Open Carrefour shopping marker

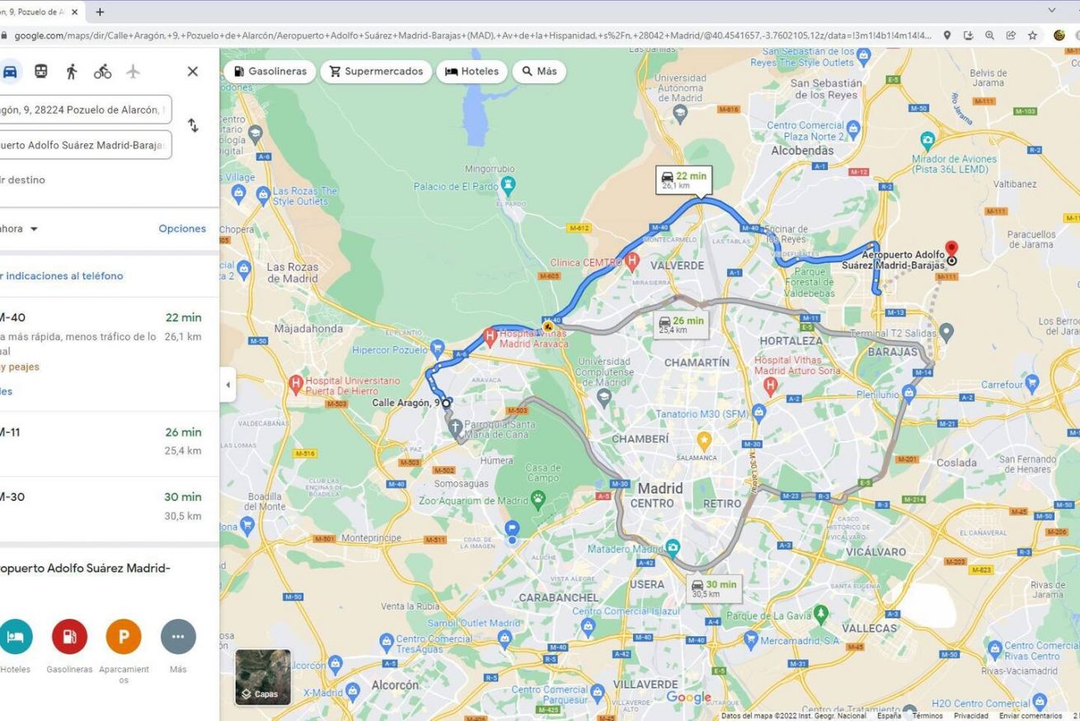(x=1033, y=384)
